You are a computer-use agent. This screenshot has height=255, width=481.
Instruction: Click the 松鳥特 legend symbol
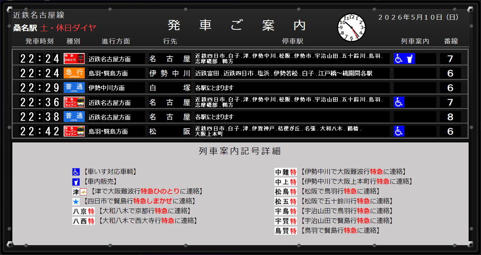click(286, 191)
